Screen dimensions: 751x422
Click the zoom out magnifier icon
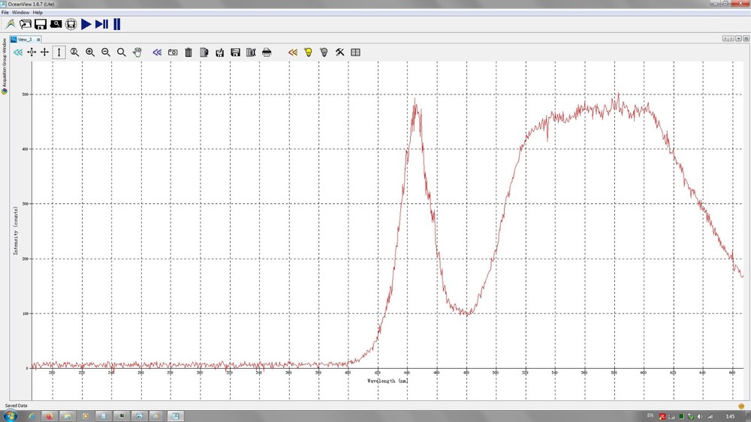[x=106, y=52]
